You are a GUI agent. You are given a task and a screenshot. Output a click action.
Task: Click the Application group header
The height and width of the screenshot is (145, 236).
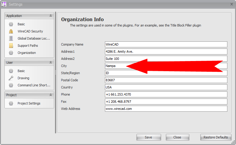29,16
